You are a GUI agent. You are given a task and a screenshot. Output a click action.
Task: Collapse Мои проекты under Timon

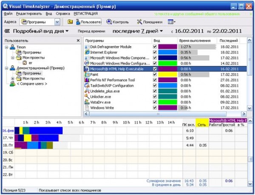(x=13, y=57)
